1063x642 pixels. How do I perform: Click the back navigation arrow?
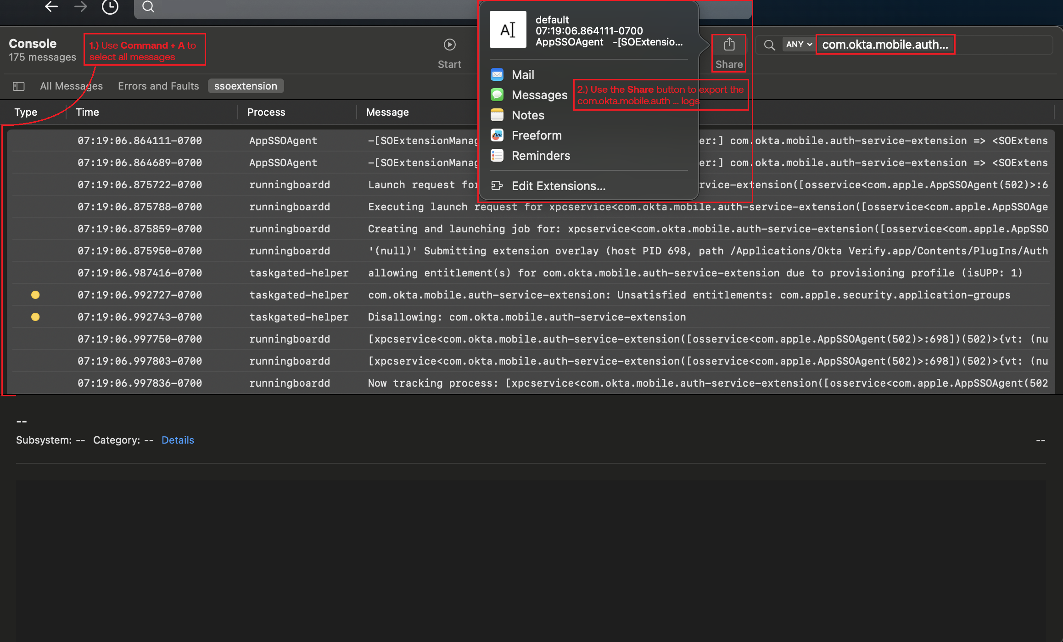click(x=51, y=7)
